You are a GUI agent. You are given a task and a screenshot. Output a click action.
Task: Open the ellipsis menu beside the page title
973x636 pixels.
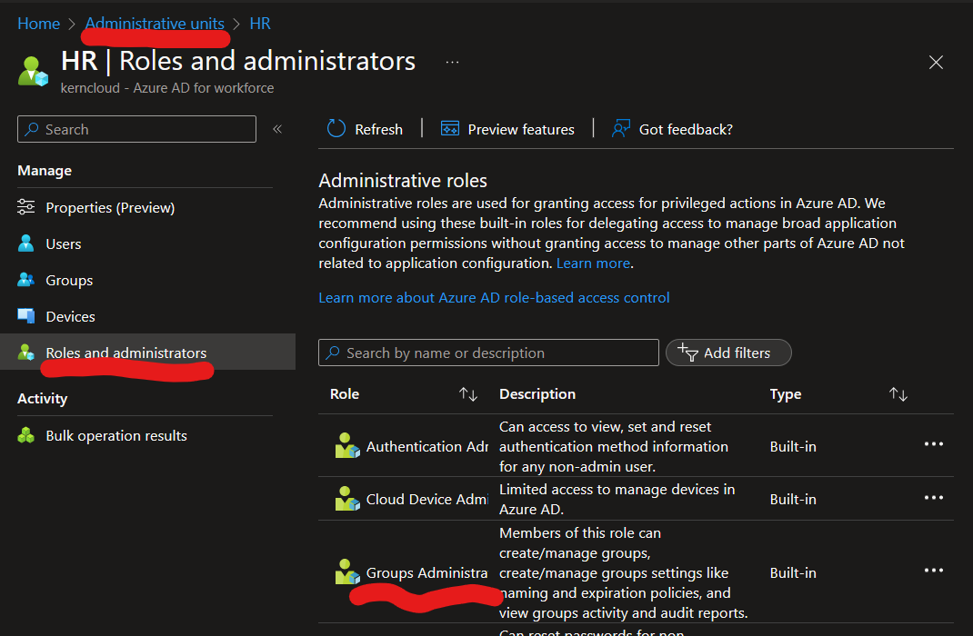pos(452,62)
